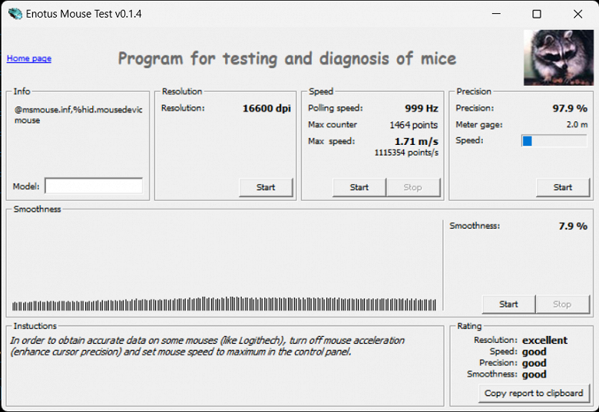Image resolution: width=599 pixels, height=412 pixels.
Task: Open the Home page link
Action: [29, 58]
